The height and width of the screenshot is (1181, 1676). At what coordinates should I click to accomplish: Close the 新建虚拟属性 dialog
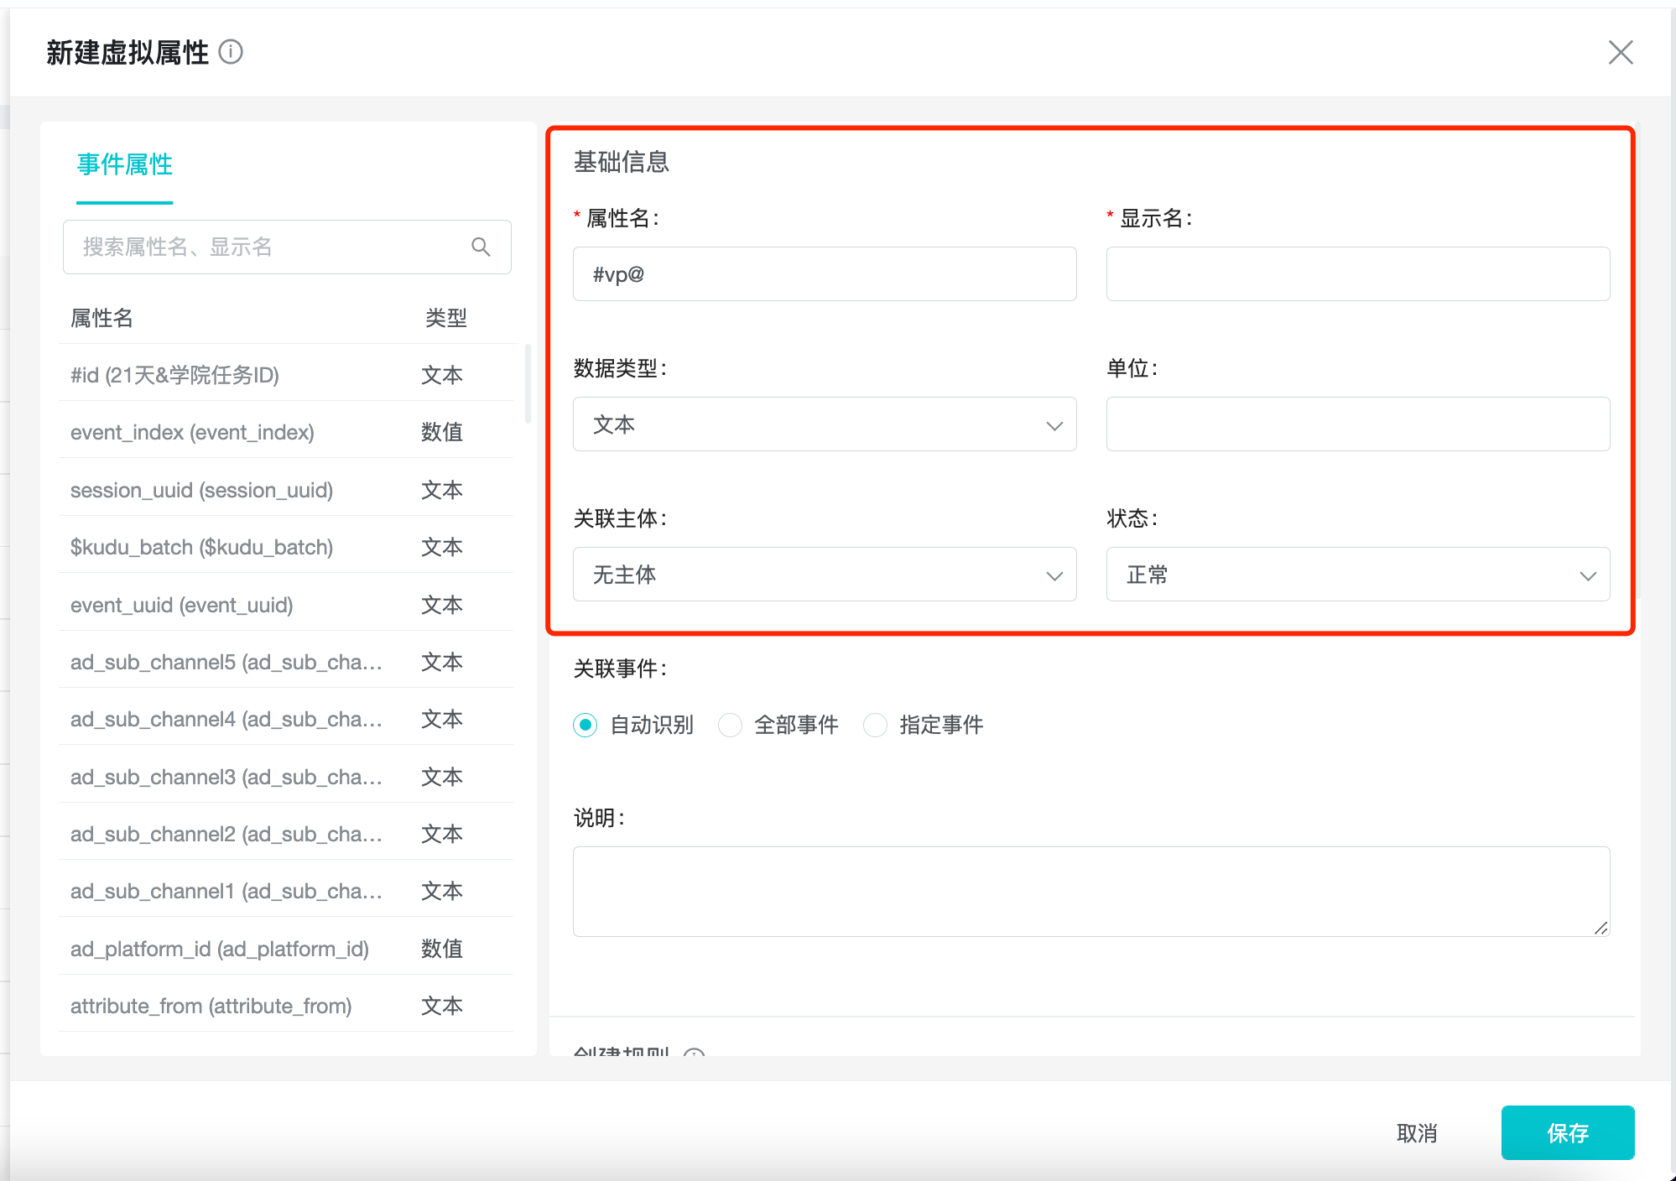pyautogui.click(x=1621, y=52)
